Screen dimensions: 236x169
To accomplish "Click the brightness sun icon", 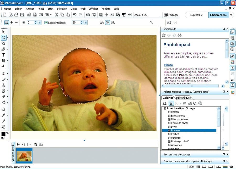I will click(106, 15).
